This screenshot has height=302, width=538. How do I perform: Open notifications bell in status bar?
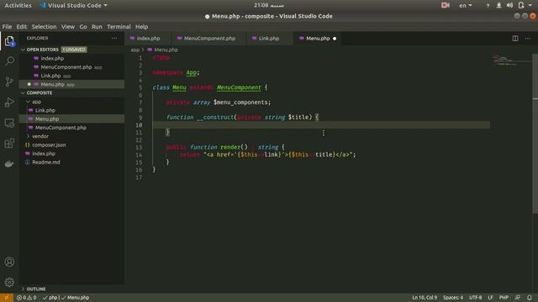click(x=530, y=298)
